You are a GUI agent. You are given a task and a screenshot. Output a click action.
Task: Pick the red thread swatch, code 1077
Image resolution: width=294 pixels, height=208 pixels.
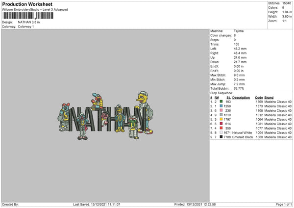tap(221, 128)
